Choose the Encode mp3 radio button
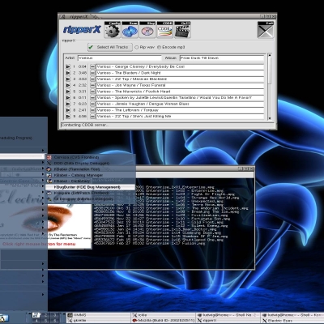324x324 pixels. click(x=159, y=47)
